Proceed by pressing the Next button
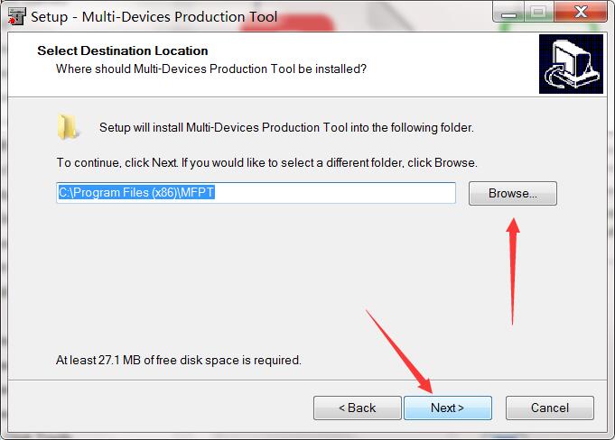The width and height of the screenshot is (615, 440). pyautogui.click(x=447, y=408)
